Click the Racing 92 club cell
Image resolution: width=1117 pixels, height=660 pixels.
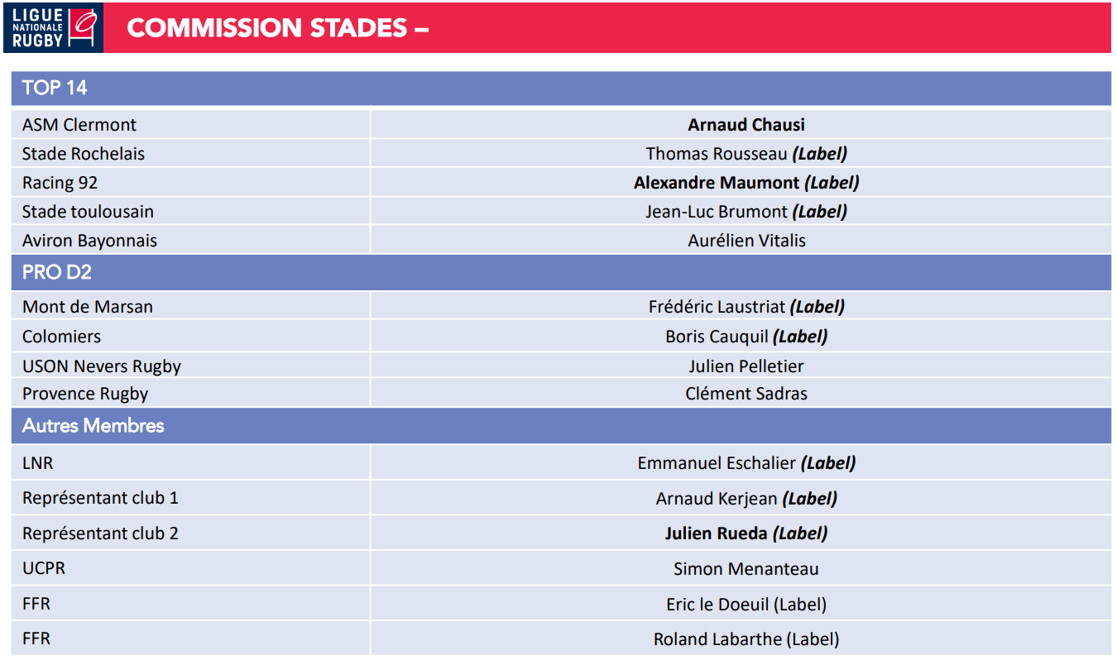[x=60, y=183]
